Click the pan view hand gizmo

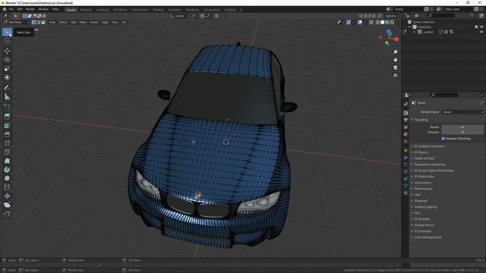[x=395, y=60]
